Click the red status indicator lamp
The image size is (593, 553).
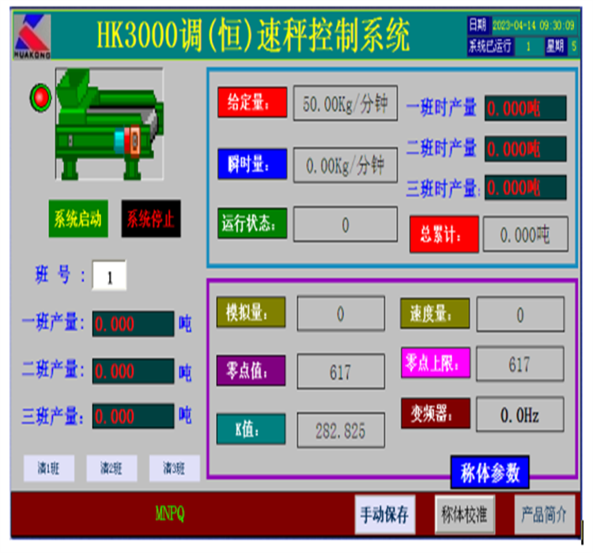pos(40,97)
